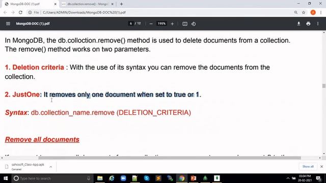Open Chrome's three-dot menu
This screenshot has height=183, width=326.
[x=321, y=12]
